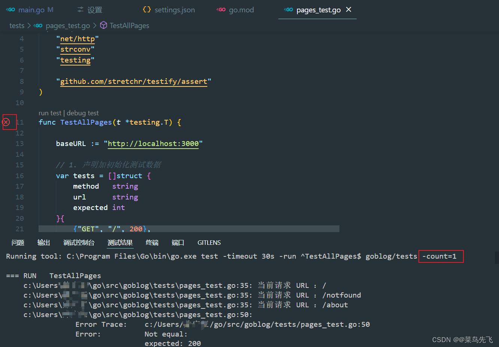Click line number 13 in gutter
The width and height of the screenshot is (499, 347).
pyautogui.click(x=19, y=144)
